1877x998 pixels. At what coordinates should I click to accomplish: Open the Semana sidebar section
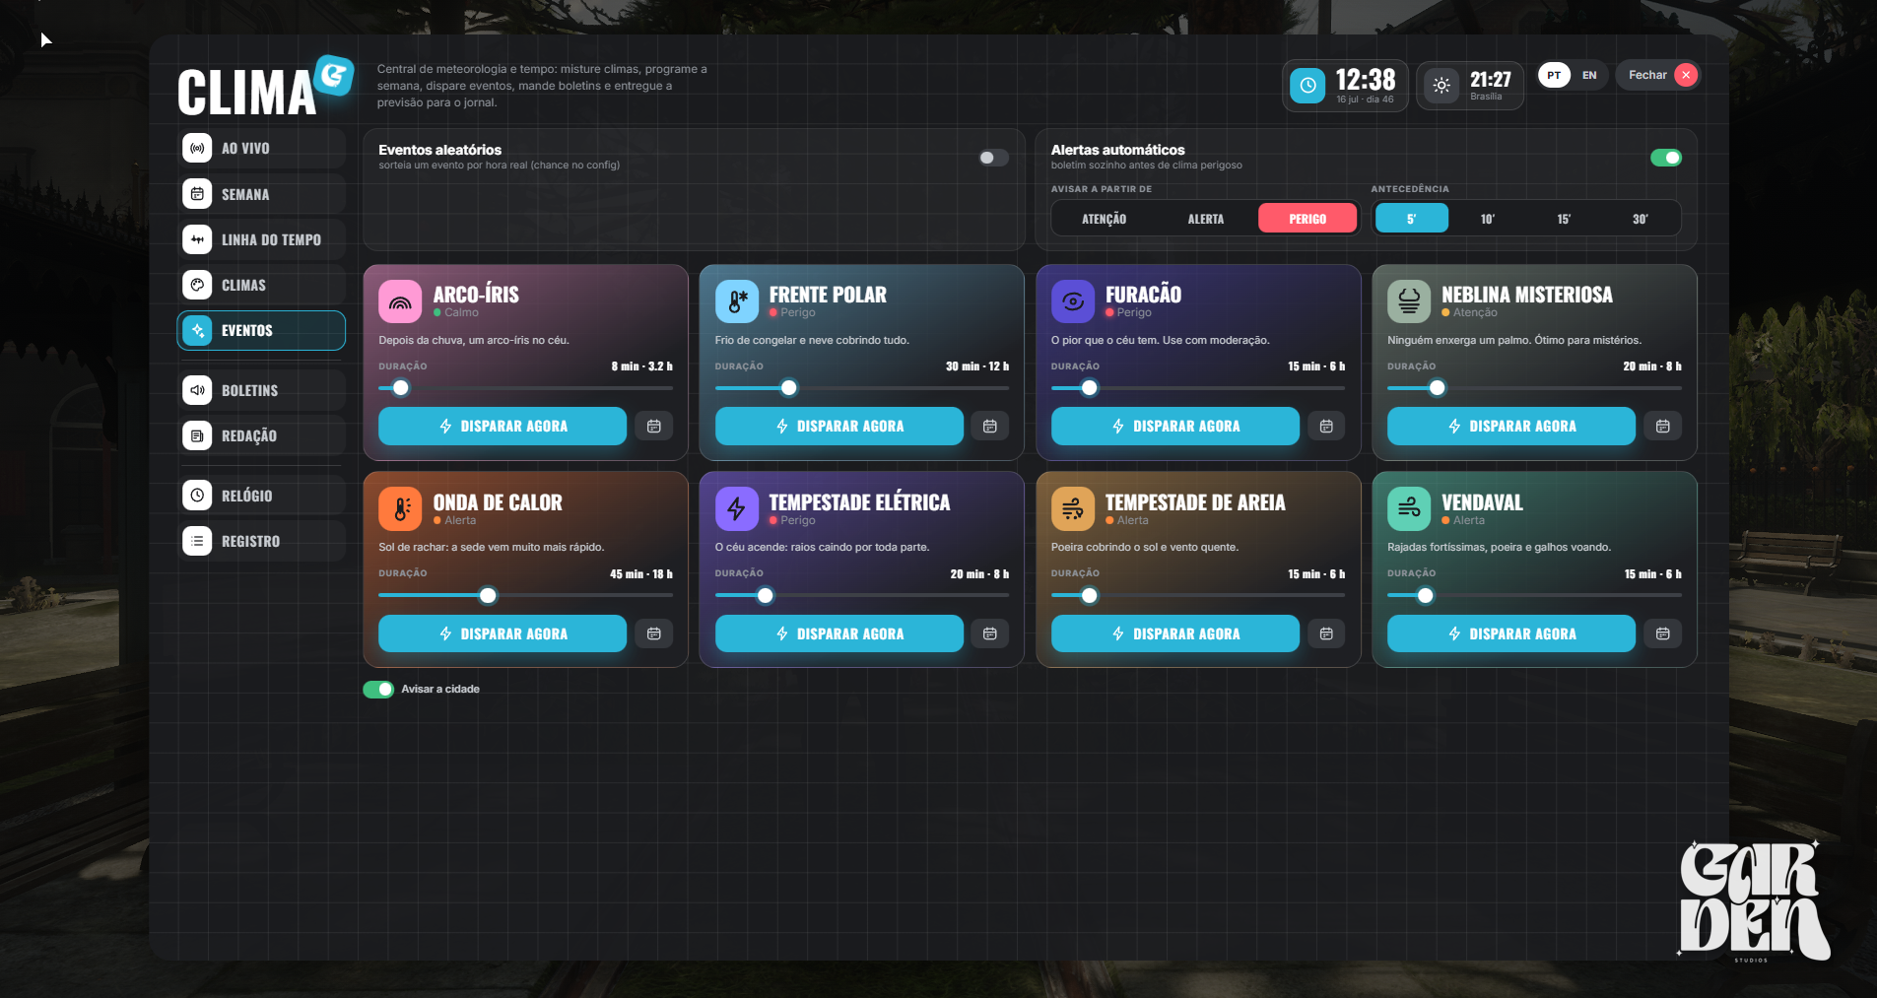pos(261,194)
